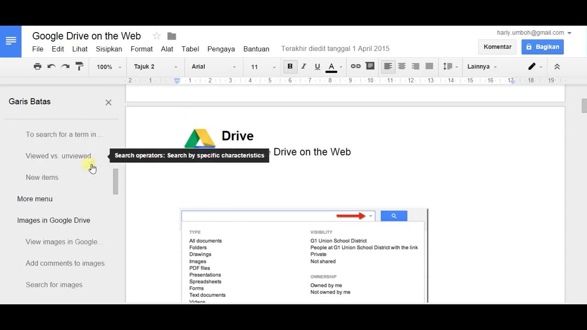Print the document with the printer icon
The width and height of the screenshot is (587, 330).
[38, 66]
